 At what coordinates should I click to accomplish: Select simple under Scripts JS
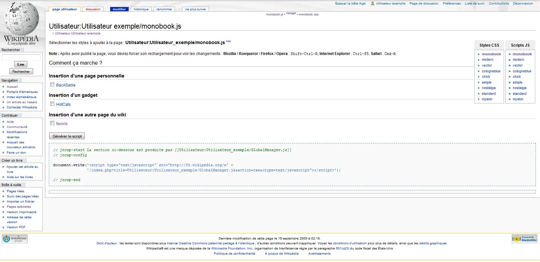click(x=517, y=82)
